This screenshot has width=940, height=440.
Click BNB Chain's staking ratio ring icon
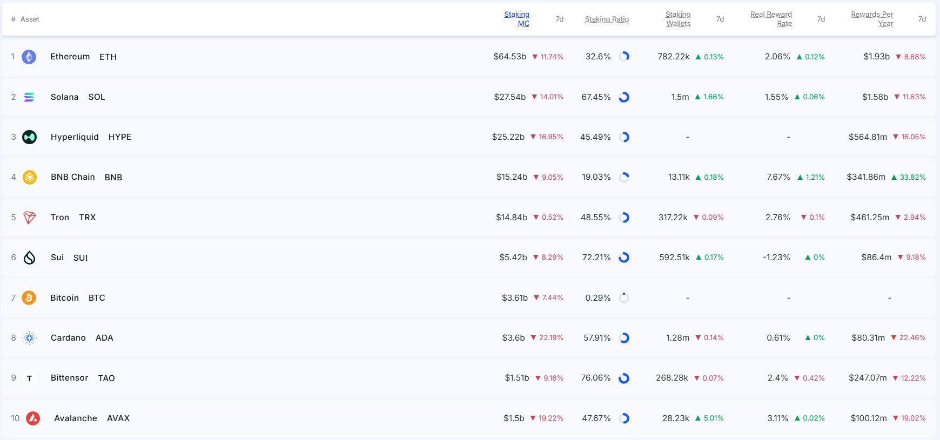click(x=624, y=177)
